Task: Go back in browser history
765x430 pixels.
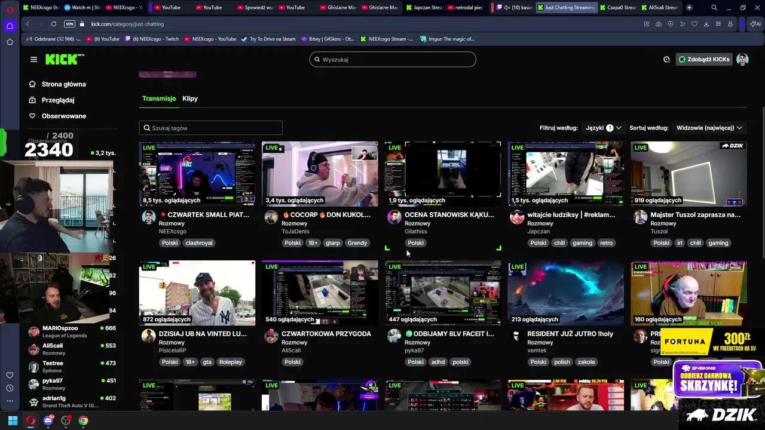Action: (27, 24)
